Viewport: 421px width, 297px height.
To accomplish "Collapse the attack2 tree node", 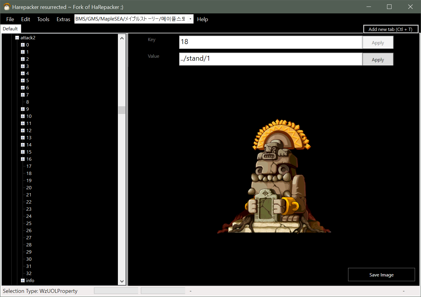I will pyautogui.click(x=17, y=38).
